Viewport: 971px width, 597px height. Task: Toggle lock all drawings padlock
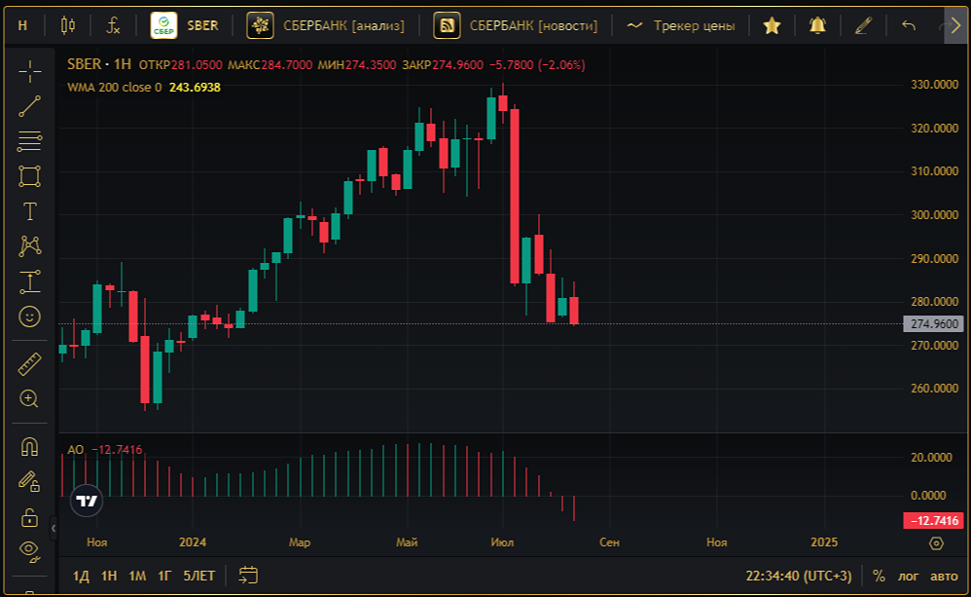(x=30, y=516)
